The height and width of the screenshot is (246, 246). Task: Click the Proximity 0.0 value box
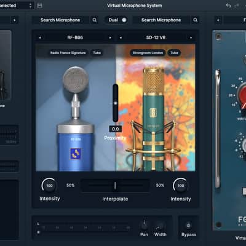(x=116, y=129)
